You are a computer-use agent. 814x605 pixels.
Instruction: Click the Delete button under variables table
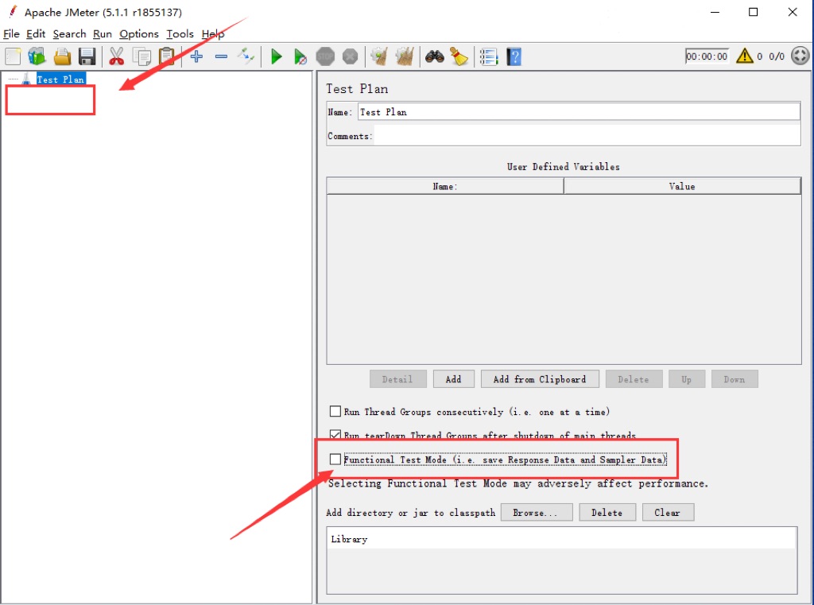634,379
